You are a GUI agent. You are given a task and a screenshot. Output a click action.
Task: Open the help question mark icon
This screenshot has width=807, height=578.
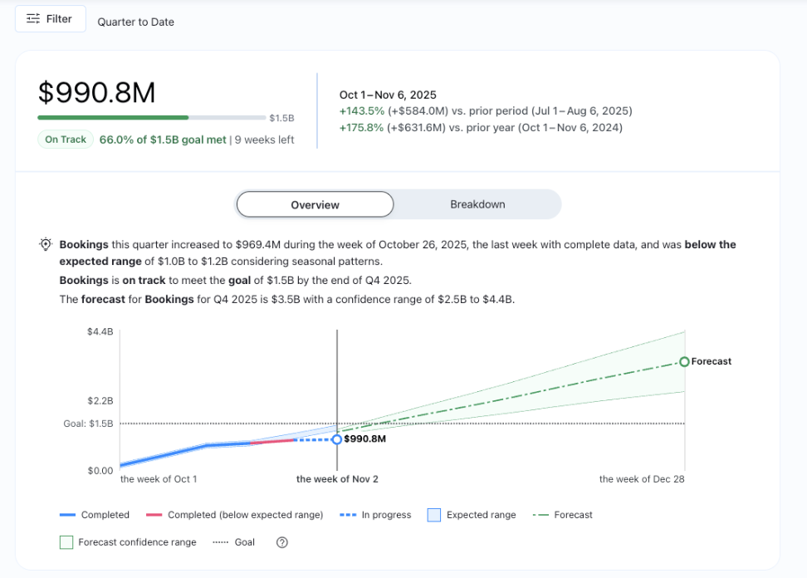pyautogui.click(x=282, y=542)
